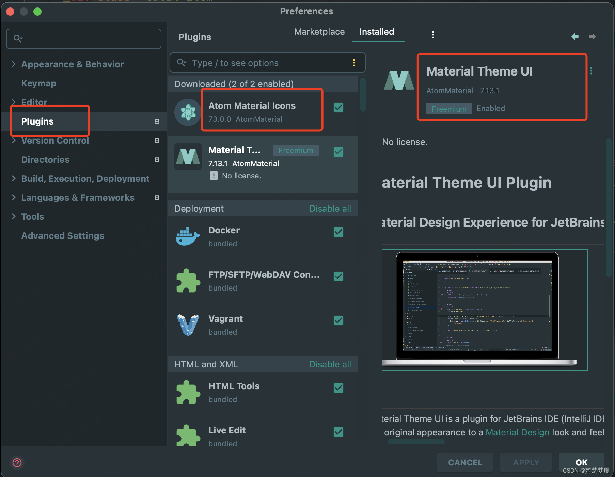615x477 pixels.
Task: Click the Material Theme plugin logo in the list
Action: pyautogui.click(x=188, y=157)
